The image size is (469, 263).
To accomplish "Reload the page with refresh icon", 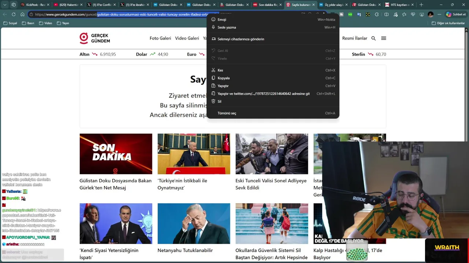I will pos(14,14).
